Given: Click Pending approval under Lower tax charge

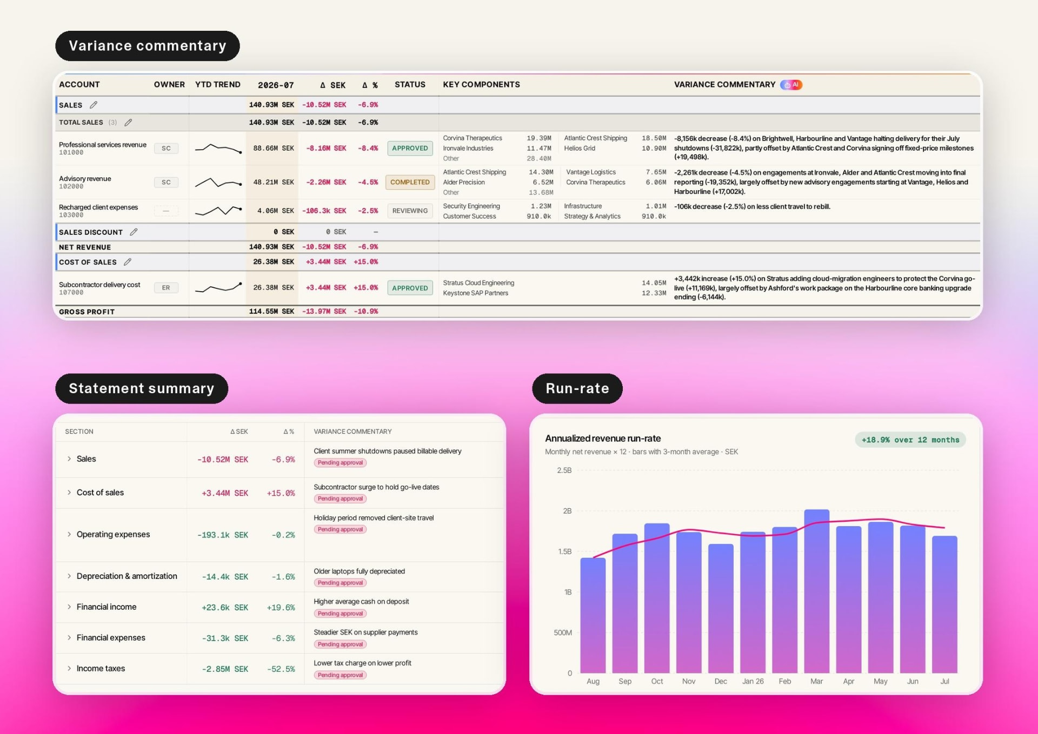Looking at the screenshot, I should click(x=340, y=675).
